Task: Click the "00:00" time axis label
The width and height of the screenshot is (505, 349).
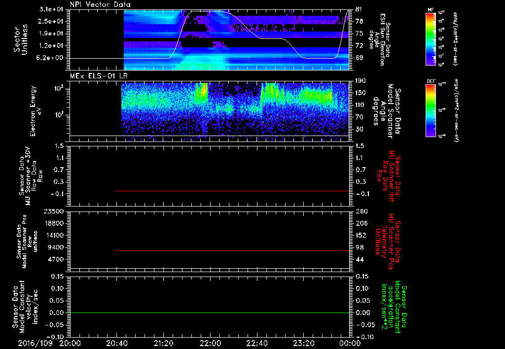Action: click(350, 343)
